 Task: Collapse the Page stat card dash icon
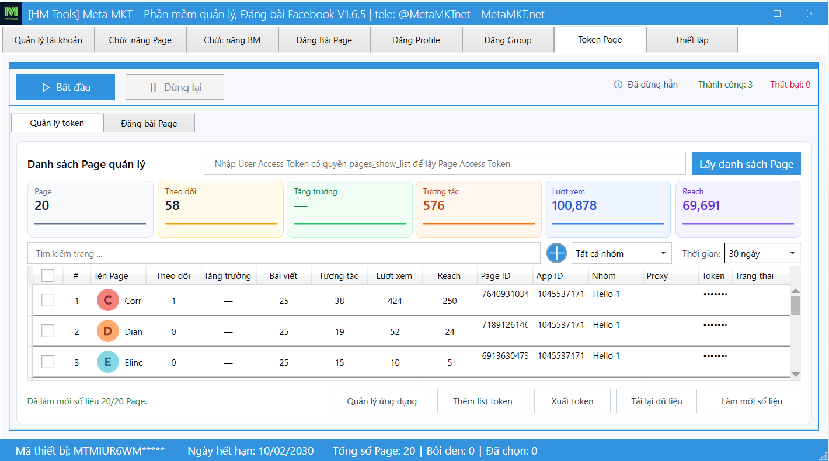coord(142,191)
